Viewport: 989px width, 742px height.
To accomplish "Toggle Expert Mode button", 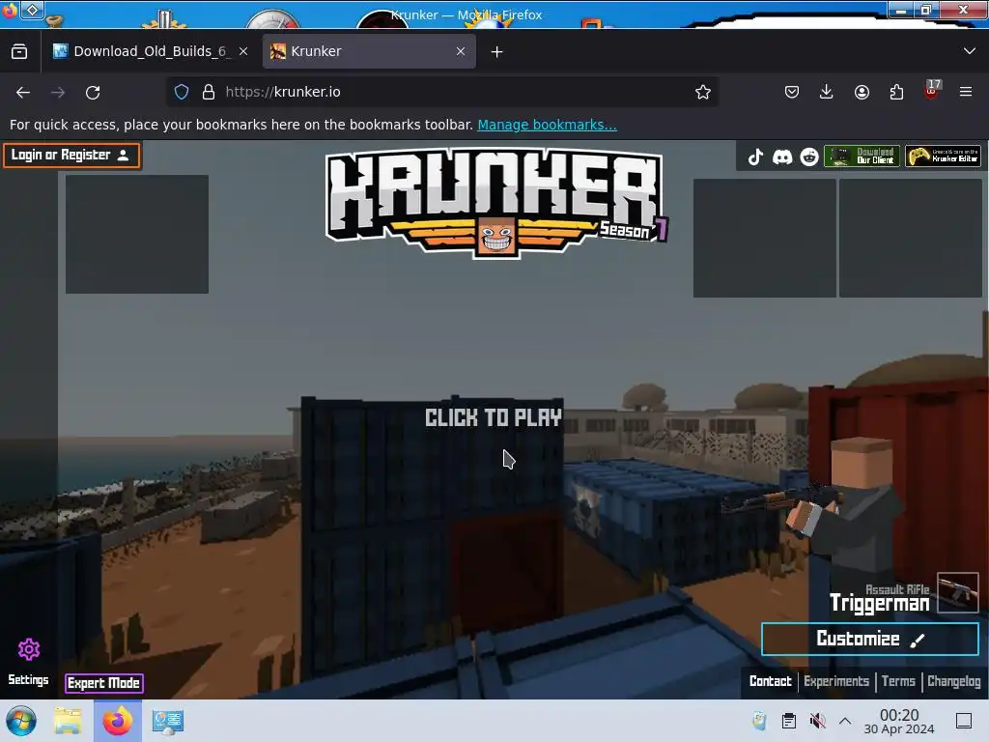I will [104, 683].
